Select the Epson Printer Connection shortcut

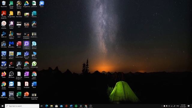(x=4, y=65)
